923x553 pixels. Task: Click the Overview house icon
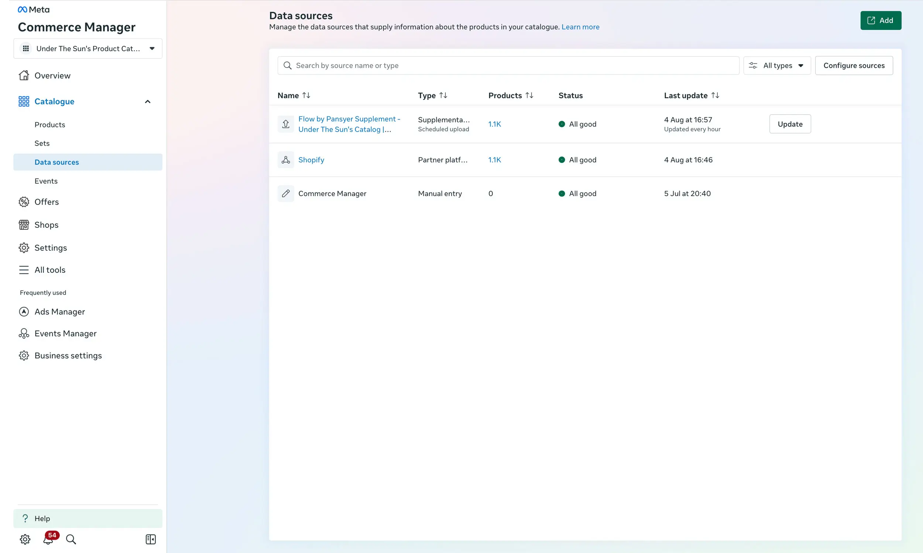(x=24, y=76)
